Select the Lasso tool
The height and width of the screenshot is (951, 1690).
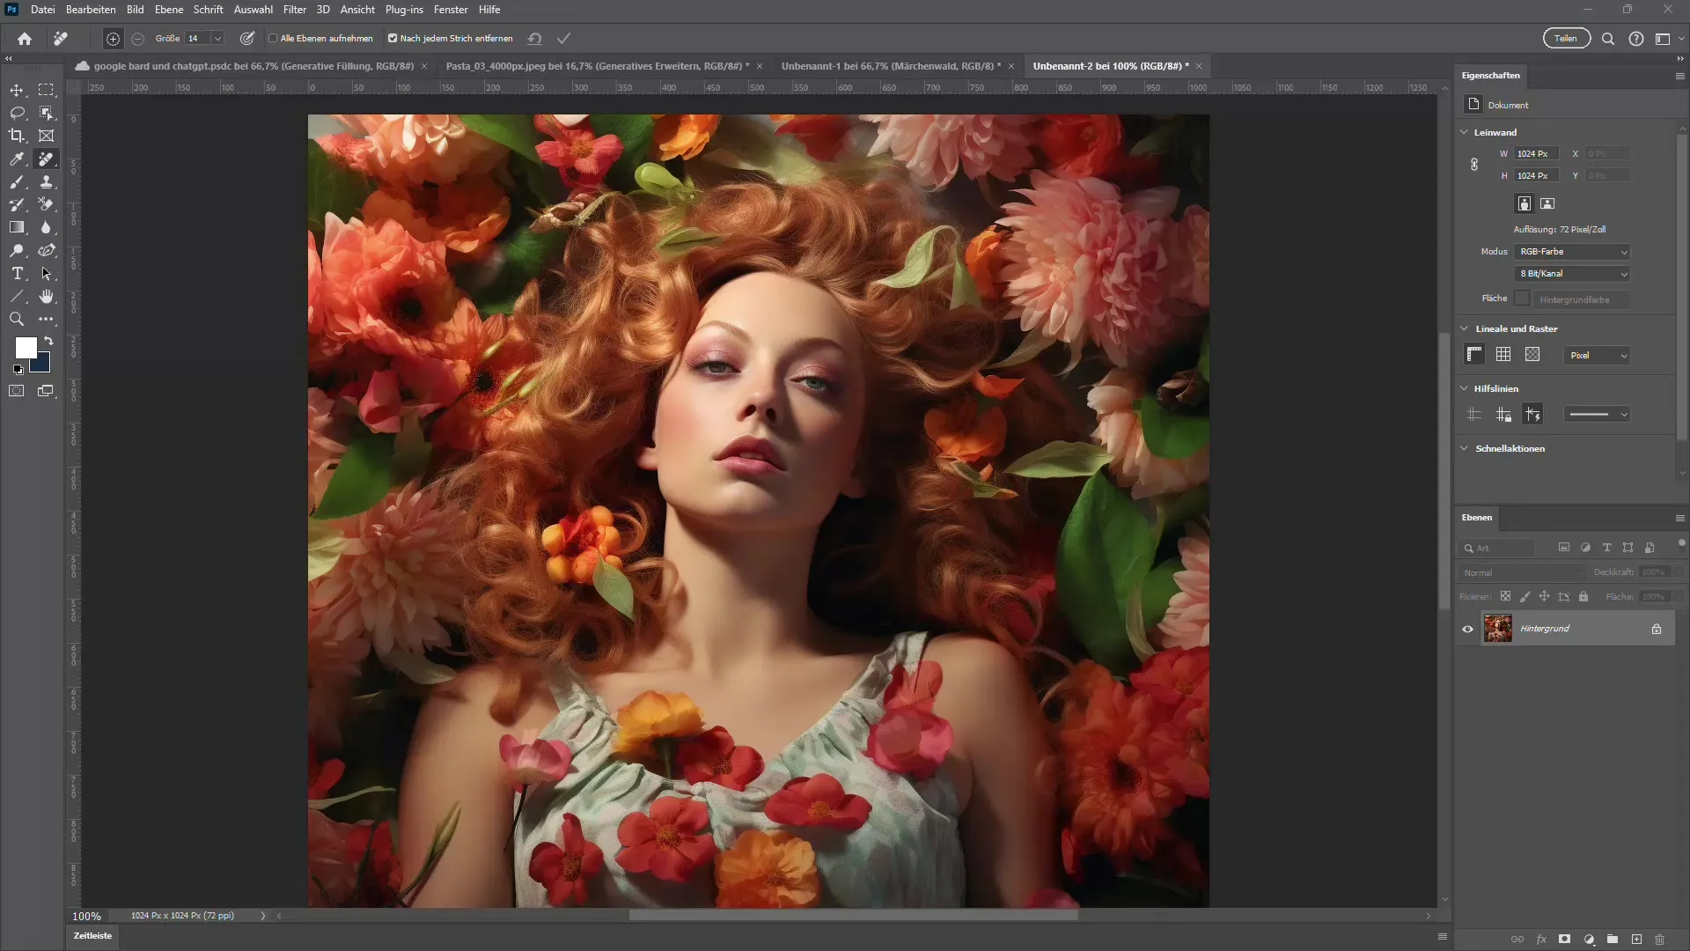point(17,113)
